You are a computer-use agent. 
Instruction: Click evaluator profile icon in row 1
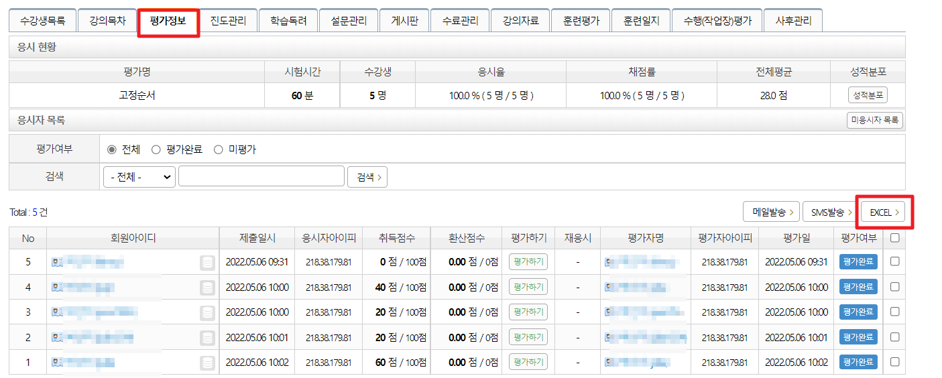coord(609,363)
